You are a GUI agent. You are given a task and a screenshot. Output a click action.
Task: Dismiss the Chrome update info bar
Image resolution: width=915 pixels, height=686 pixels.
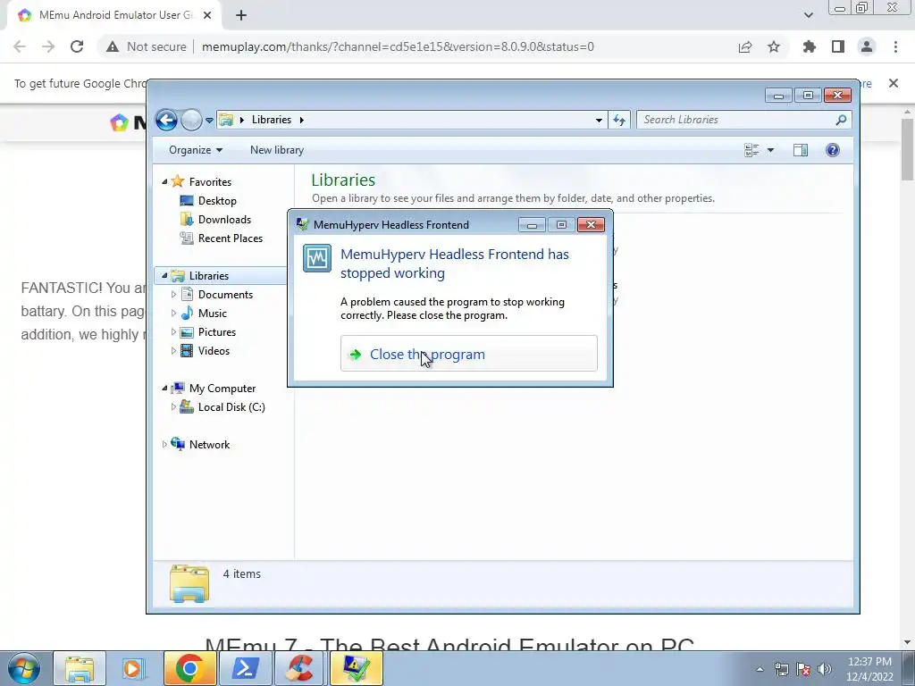(894, 83)
